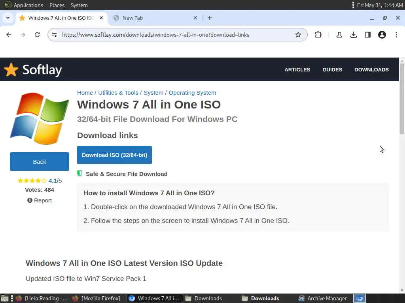Open the side panel icon
This screenshot has height=303, width=405.
(x=368, y=35)
